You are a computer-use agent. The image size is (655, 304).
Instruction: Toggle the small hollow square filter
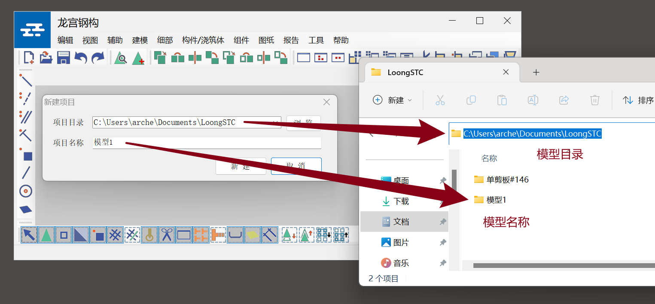coord(64,235)
